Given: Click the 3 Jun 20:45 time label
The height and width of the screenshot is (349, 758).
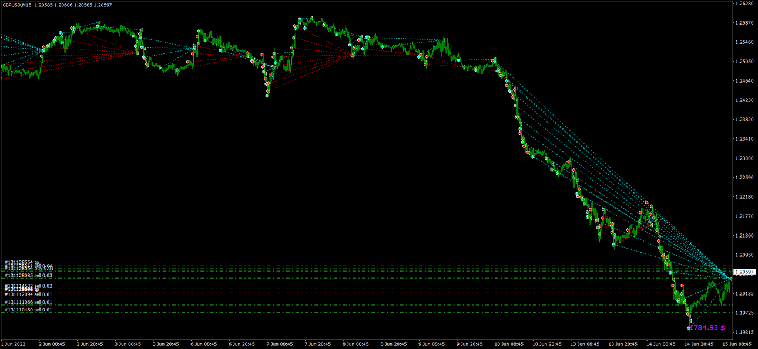Looking at the screenshot, I should pyautogui.click(x=166, y=345).
